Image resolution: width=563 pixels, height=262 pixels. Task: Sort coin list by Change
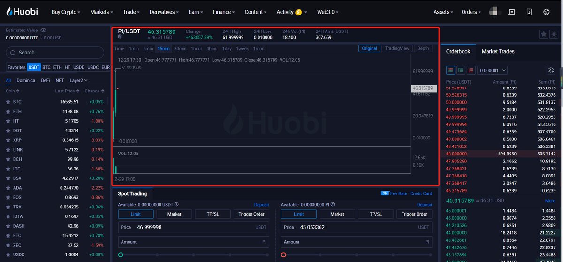click(94, 91)
